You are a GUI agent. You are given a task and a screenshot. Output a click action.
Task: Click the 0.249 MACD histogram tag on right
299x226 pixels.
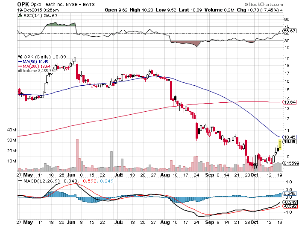tap(289, 193)
